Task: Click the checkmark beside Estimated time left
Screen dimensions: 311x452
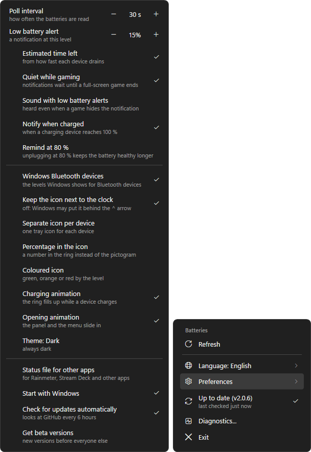Action: [157, 57]
